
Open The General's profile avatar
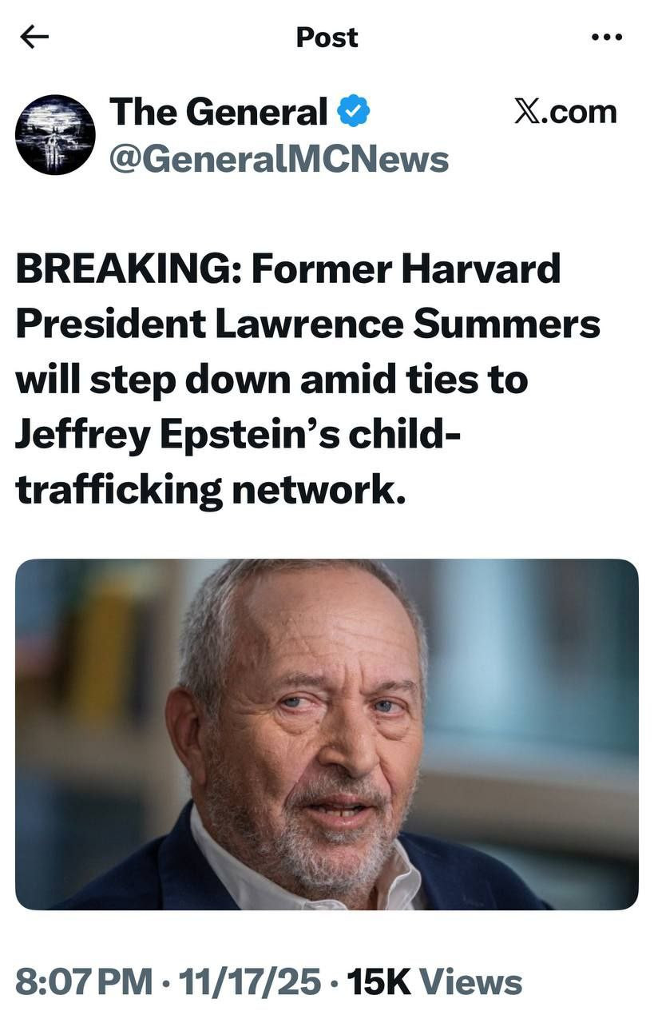click(x=55, y=135)
